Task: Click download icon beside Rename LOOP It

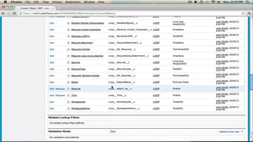Action: click(x=68, y=36)
